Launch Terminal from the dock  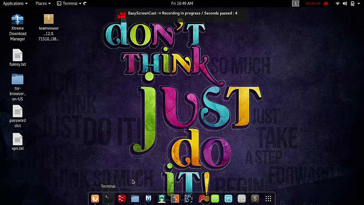click(108, 198)
